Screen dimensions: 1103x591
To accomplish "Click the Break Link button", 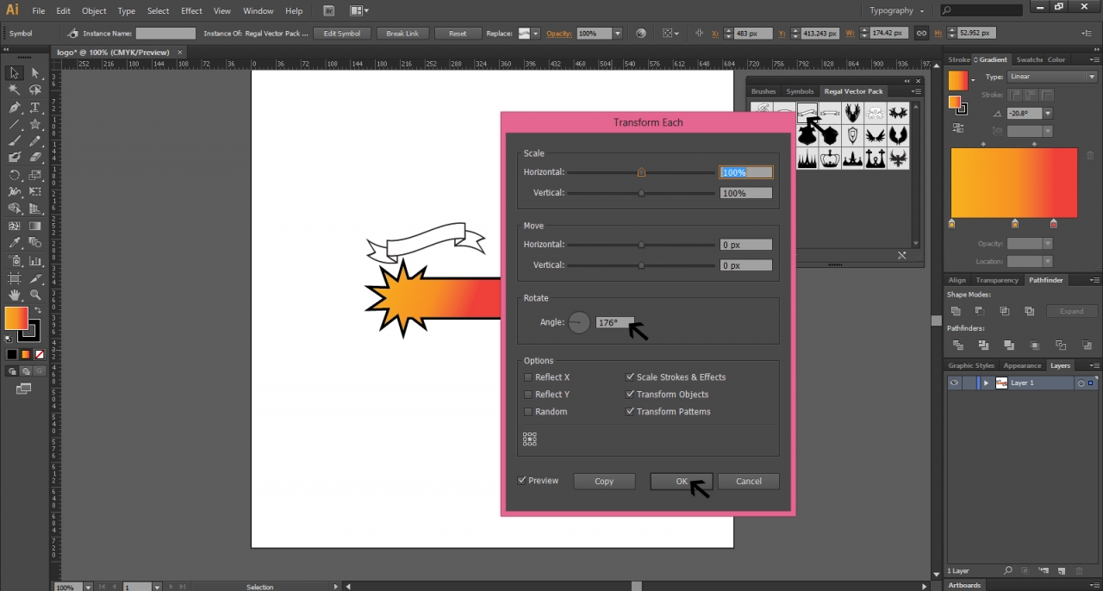I will pos(402,34).
